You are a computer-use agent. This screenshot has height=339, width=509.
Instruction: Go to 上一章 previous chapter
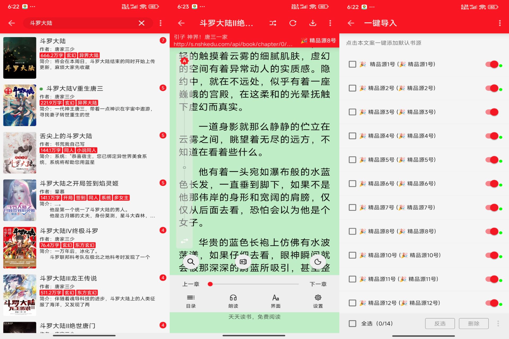click(x=191, y=284)
